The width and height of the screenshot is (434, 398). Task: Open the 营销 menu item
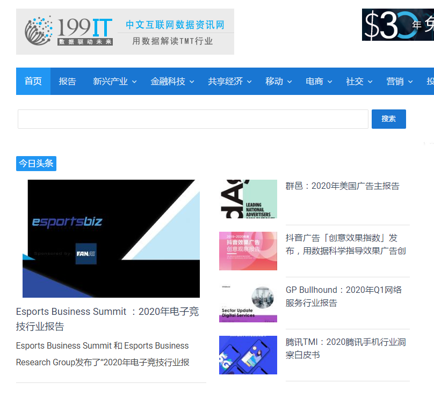pyautogui.click(x=395, y=81)
